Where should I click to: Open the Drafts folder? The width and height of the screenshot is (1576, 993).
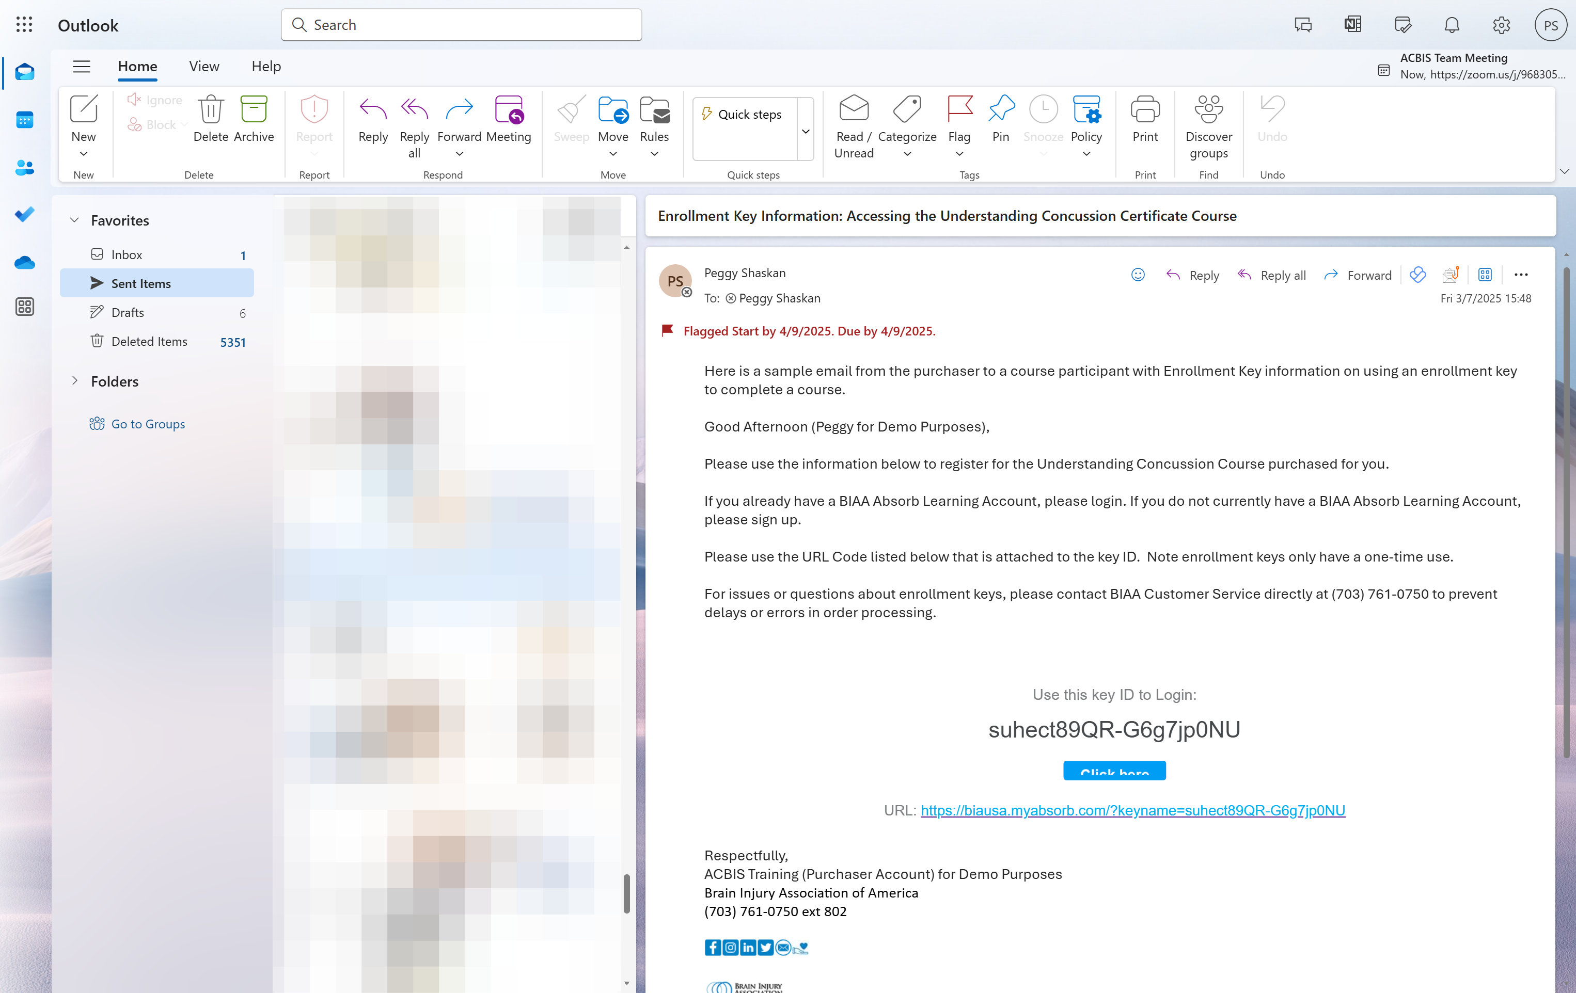(157, 312)
